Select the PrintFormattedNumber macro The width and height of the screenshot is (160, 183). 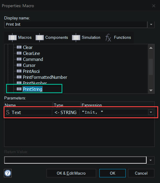[45, 77]
